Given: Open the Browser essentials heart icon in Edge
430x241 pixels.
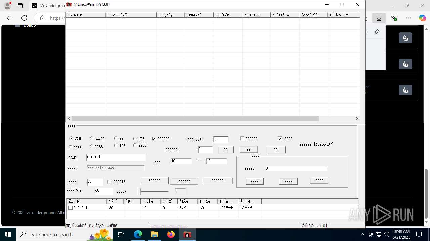Looking at the screenshot, I should [x=394, y=18].
